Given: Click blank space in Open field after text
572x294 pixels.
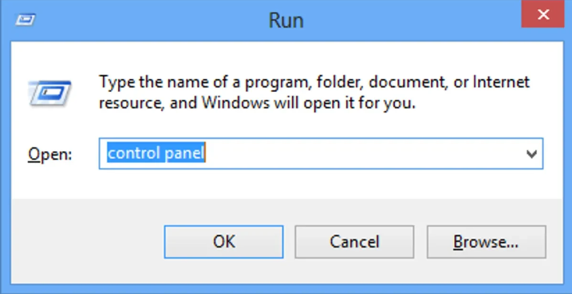Looking at the screenshot, I should (x=361, y=153).
